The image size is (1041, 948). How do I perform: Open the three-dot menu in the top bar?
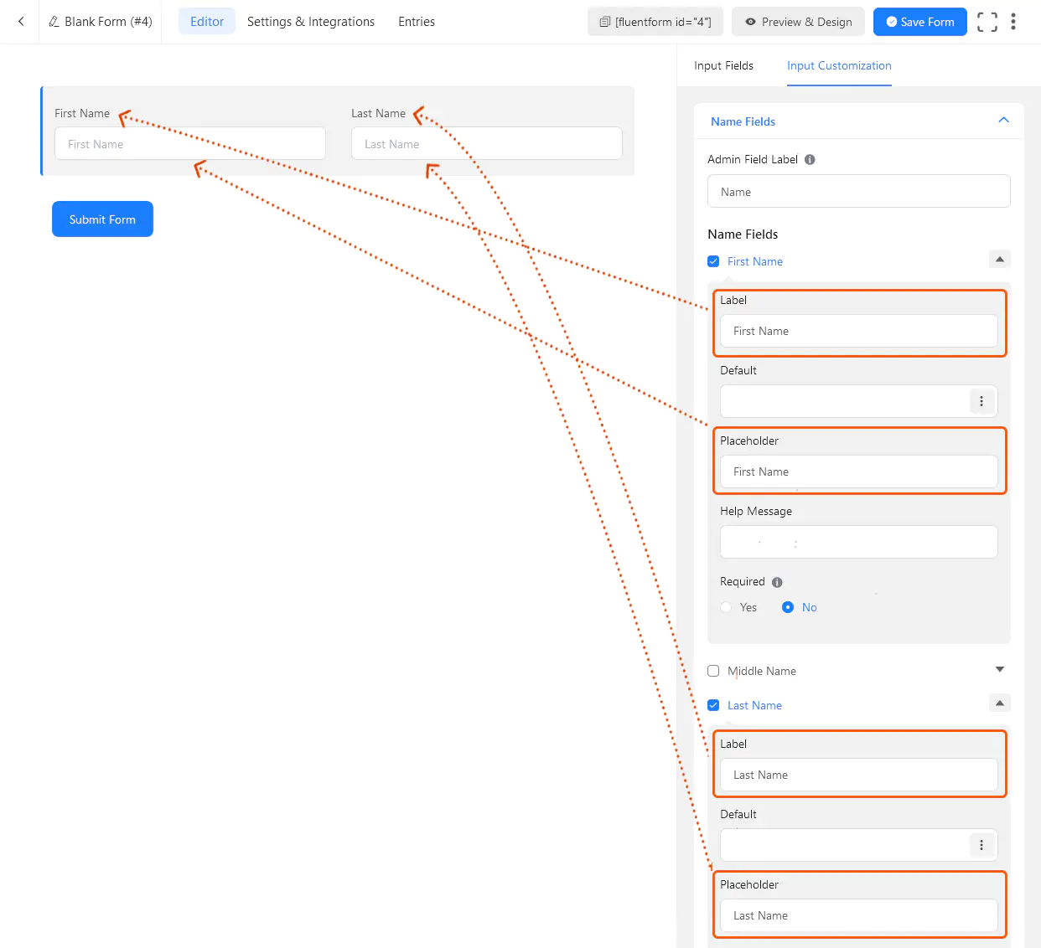click(x=1014, y=21)
